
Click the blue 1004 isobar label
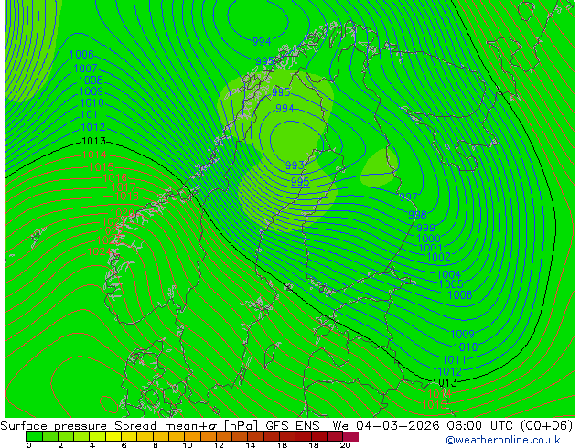(x=448, y=274)
